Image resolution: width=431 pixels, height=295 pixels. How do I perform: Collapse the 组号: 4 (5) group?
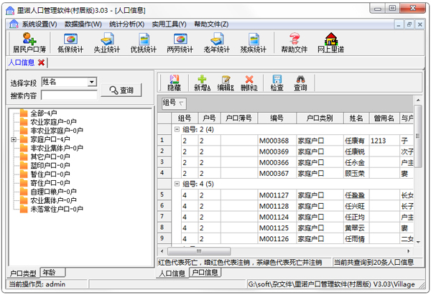pyautogui.click(x=177, y=184)
